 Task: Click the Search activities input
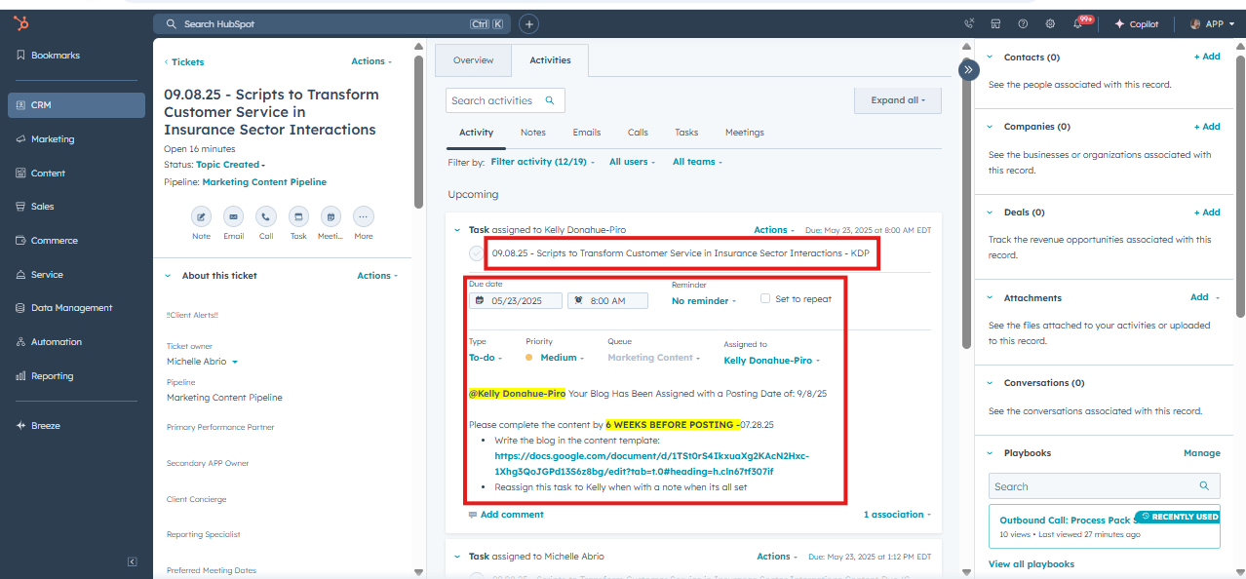pos(505,100)
